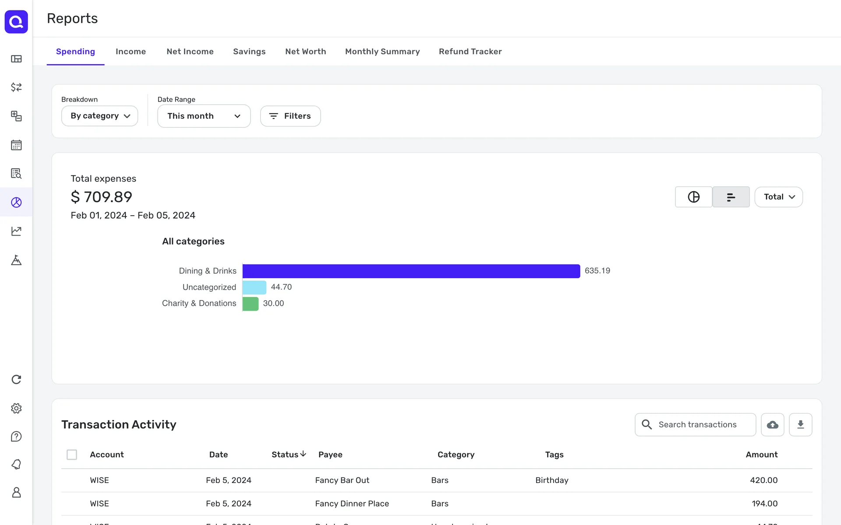This screenshot has width=841, height=525.
Task: Switch to horizontal bar chart view
Action: [731, 197]
